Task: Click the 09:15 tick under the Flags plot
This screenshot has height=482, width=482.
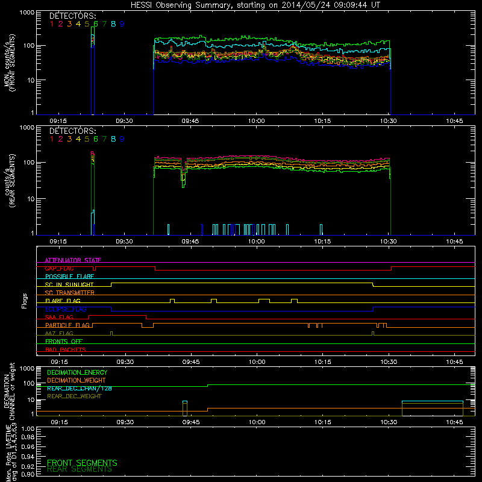Action: pyautogui.click(x=59, y=362)
